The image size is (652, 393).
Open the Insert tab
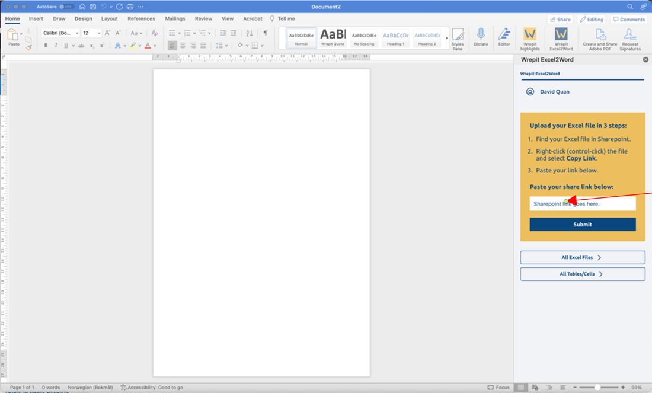(x=36, y=19)
